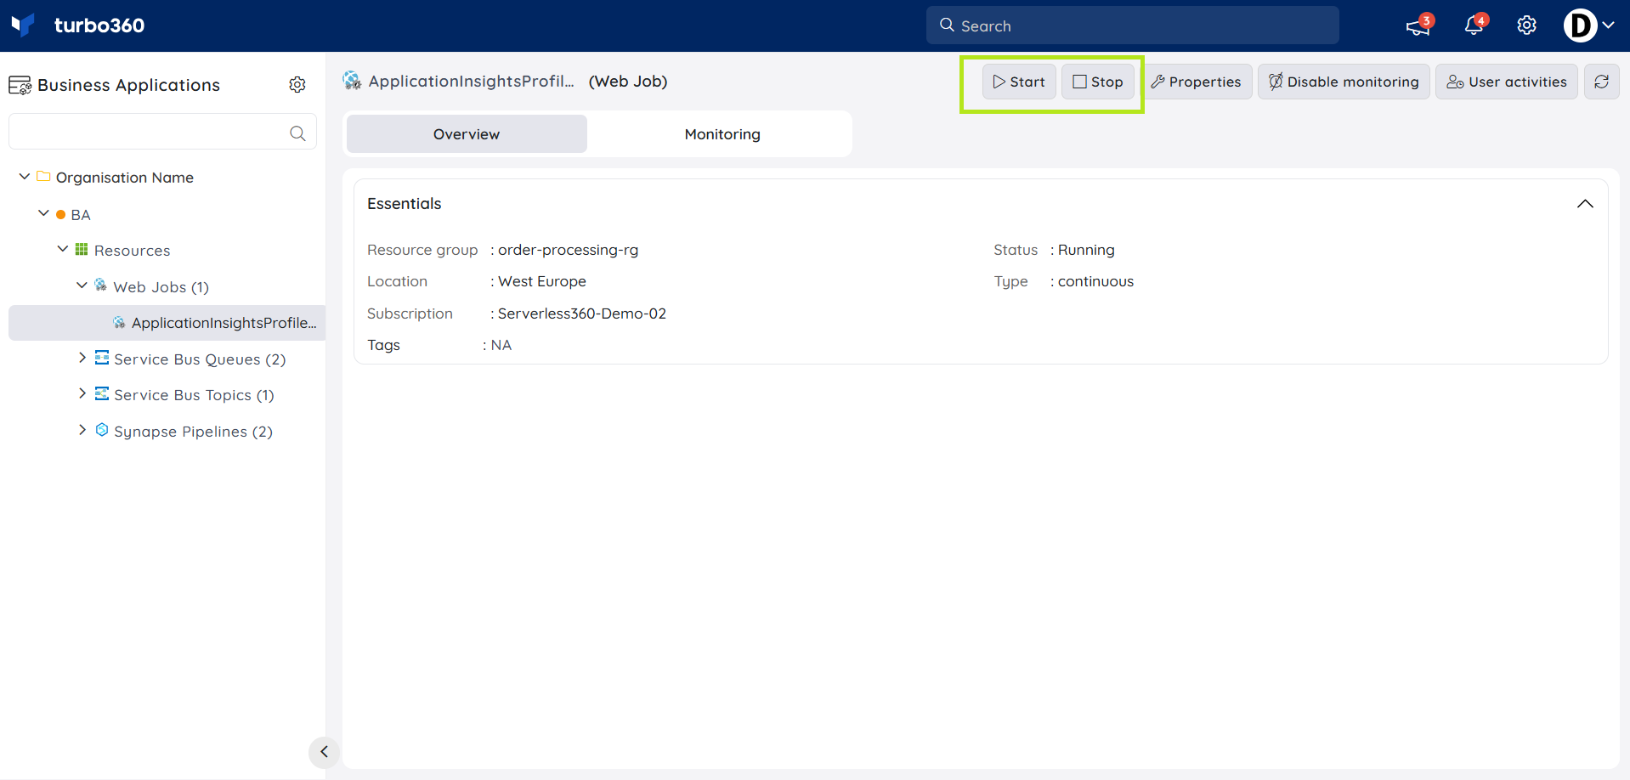
Task: Select Web Jobs (1) tree item
Action: point(161,287)
